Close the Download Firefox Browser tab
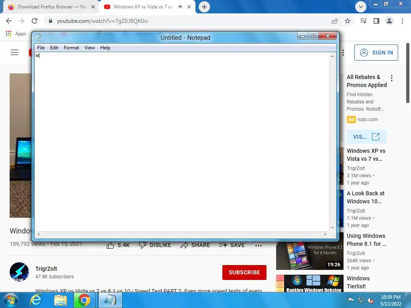Viewport: 411px width, 308px height. coord(93,7)
